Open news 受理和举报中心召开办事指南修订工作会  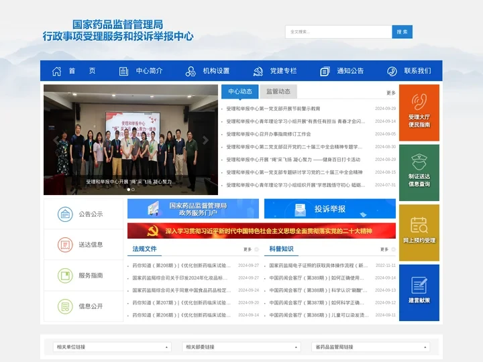pos(268,134)
